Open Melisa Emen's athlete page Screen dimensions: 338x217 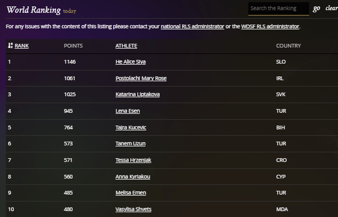pyautogui.click(x=131, y=192)
